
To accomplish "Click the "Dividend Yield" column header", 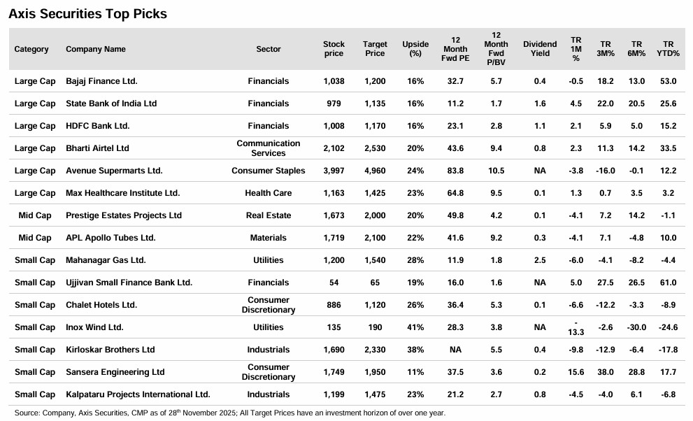I will 540,49.
